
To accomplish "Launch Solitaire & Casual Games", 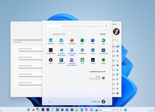I will coord(61,52).
